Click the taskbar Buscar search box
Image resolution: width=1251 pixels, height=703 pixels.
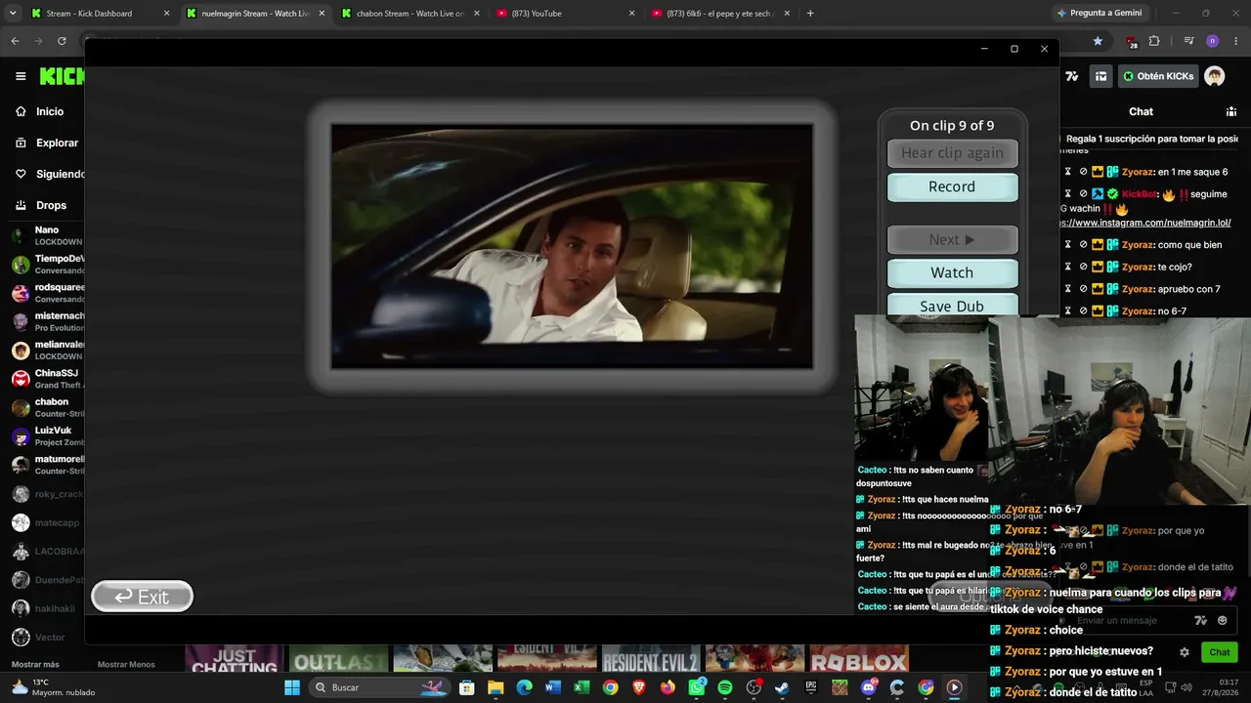pyautogui.click(x=380, y=687)
